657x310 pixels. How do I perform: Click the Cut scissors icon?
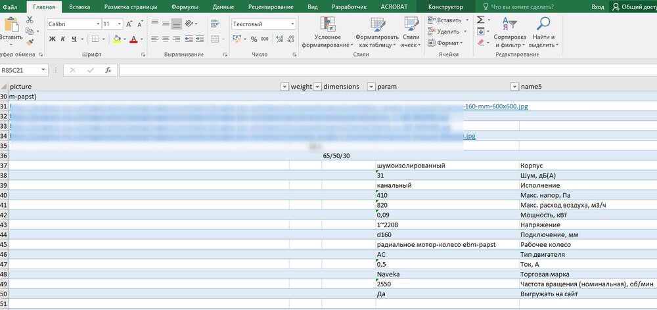point(30,20)
